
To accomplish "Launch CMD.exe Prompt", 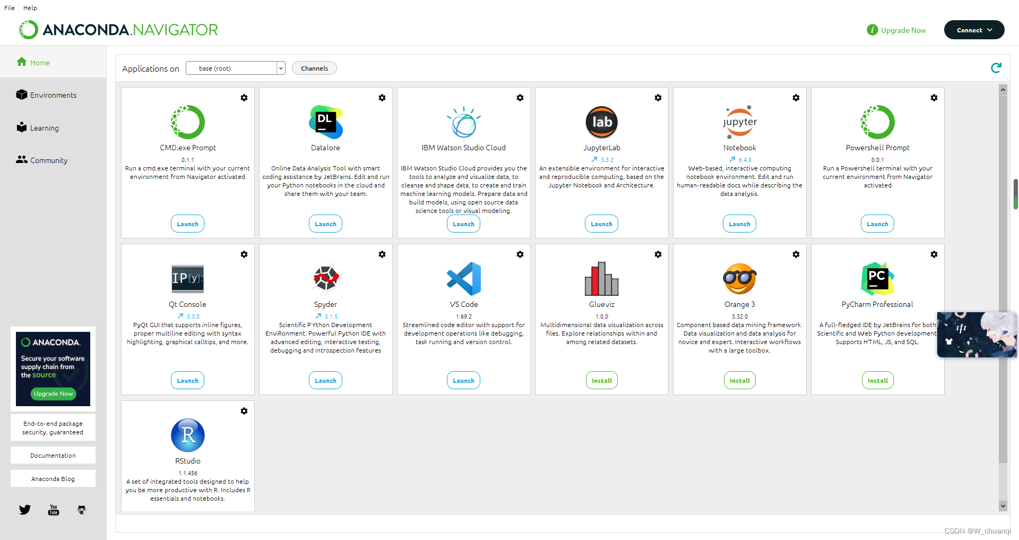I will tap(187, 224).
